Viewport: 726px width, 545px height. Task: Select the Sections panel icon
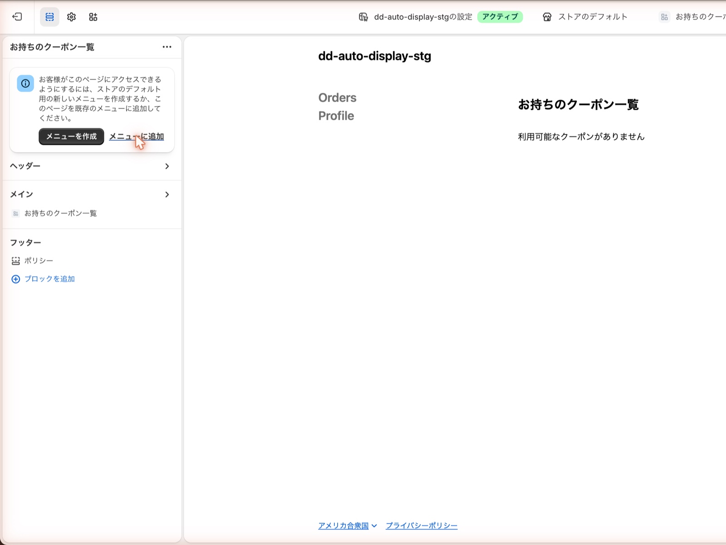(49, 17)
